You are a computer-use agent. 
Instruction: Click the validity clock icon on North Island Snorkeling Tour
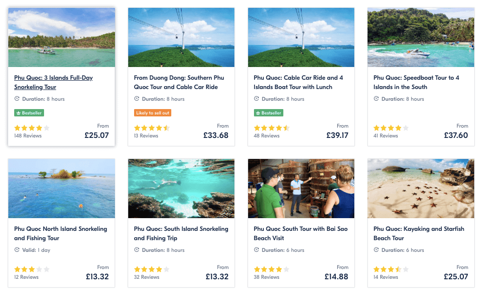[16, 250]
